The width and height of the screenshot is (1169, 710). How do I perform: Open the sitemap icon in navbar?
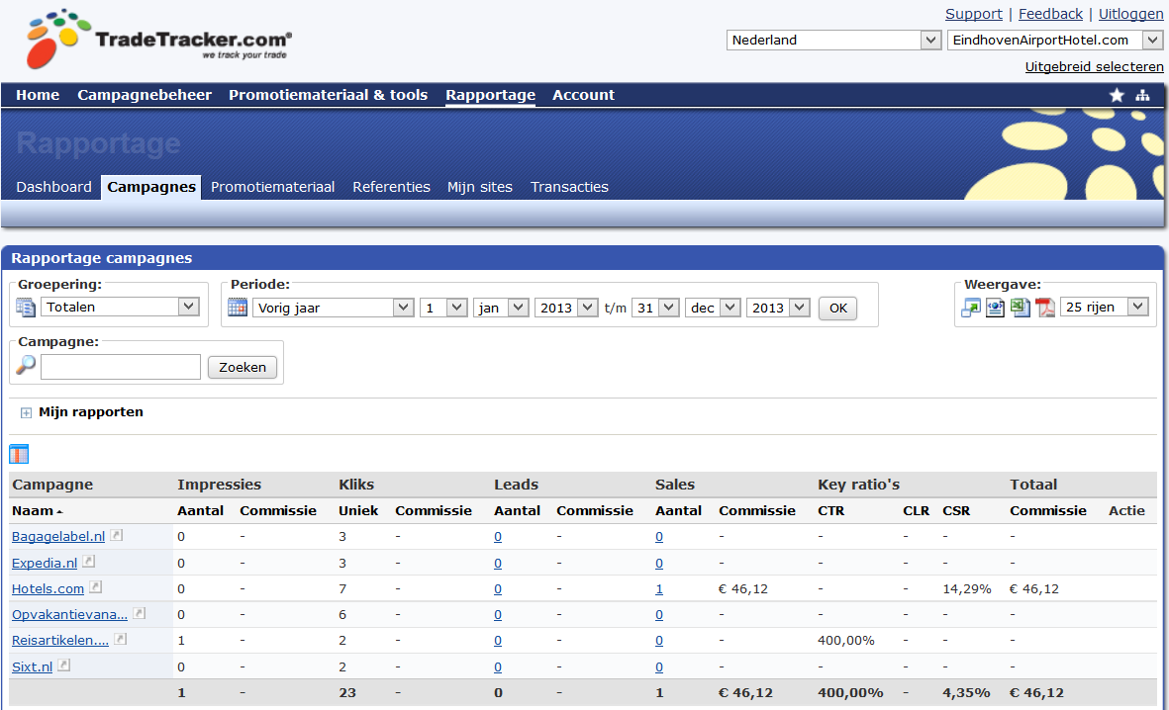[x=1142, y=95]
